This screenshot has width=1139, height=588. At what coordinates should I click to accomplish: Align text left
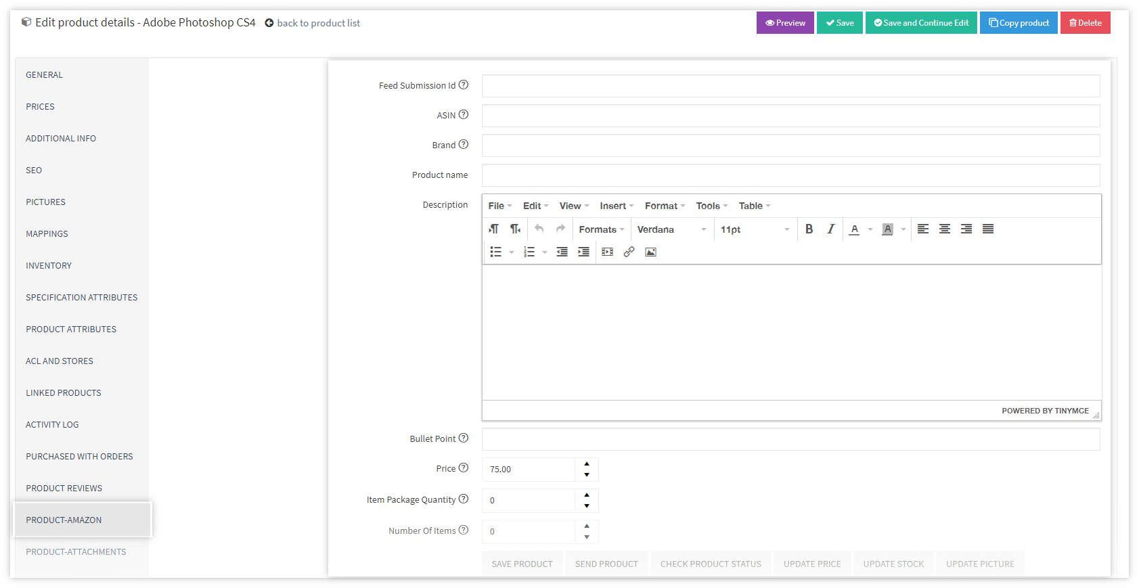click(x=923, y=229)
